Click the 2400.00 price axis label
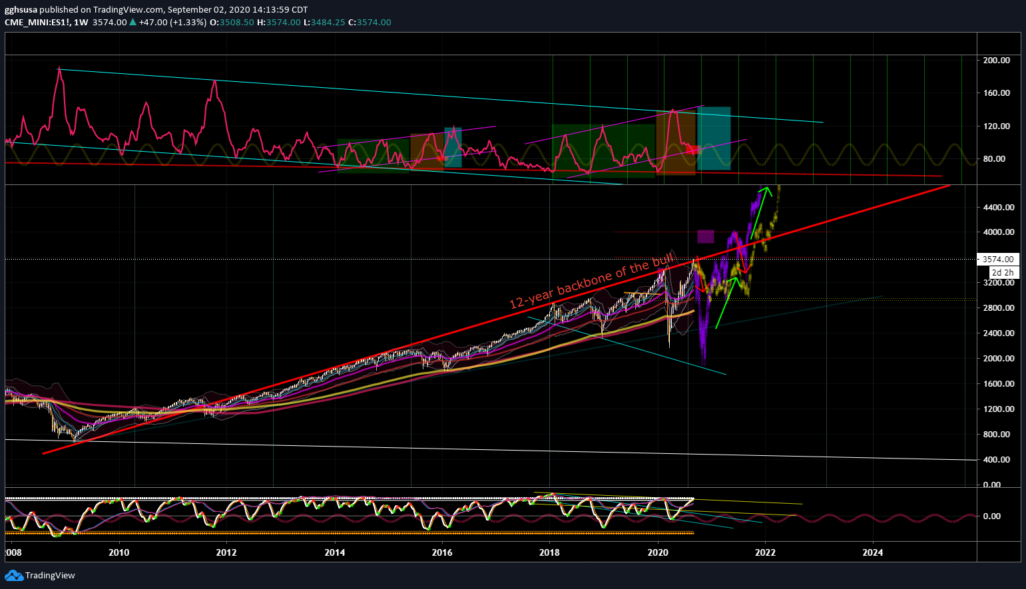The width and height of the screenshot is (1026, 589). (x=999, y=333)
